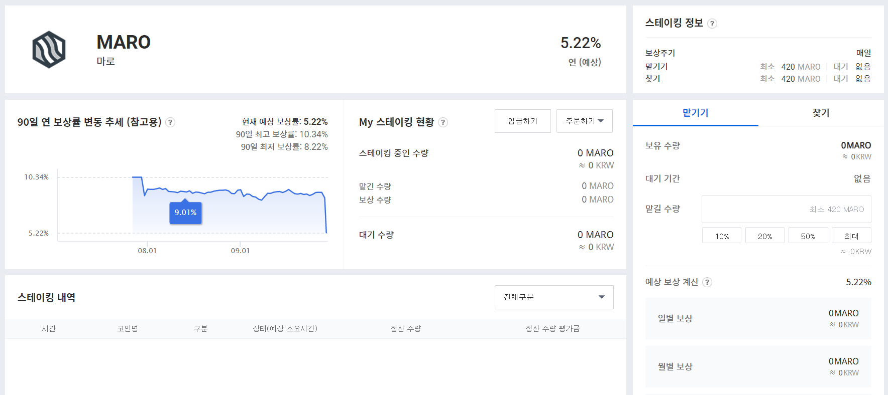Click the 입금하기 button
Viewport: 888px width, 395px height.
tap(523, 121)
